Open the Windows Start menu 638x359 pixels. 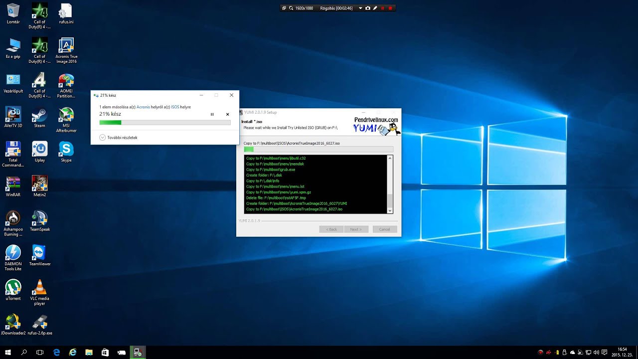coord(8,353)
